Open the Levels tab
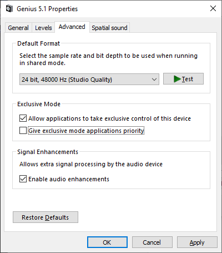 (x=43, y=28)
